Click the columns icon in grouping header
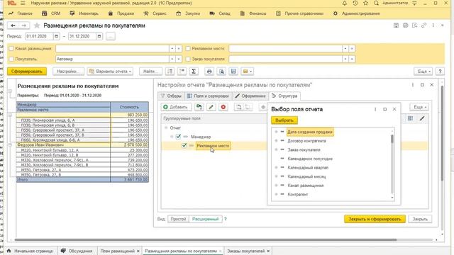The width and height of the screenshot is (454, 255). pos(410,118)
